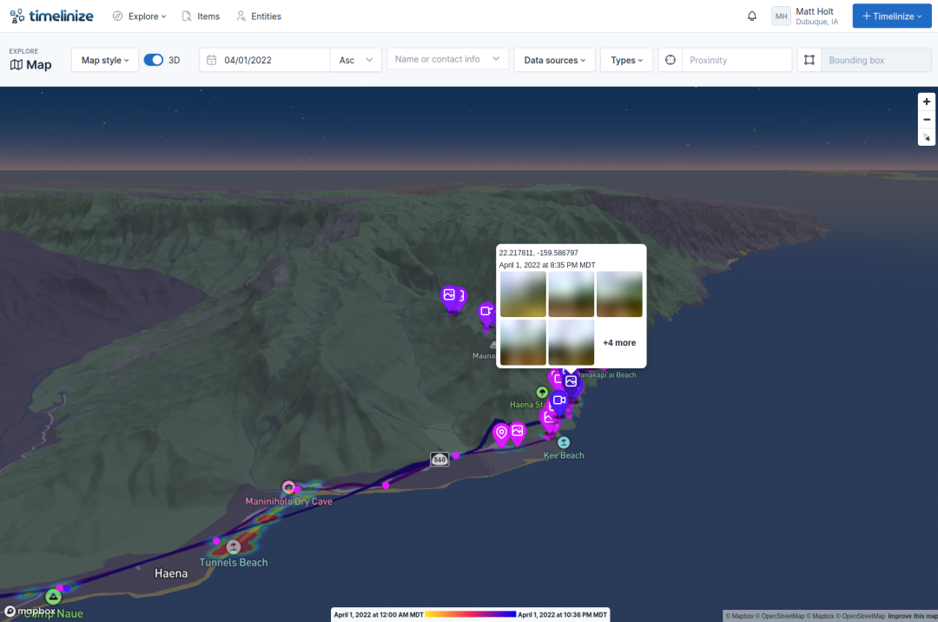
Task: Open the Asc sort order dropdown
Action: pyautogui.click(x=356, y=60)
